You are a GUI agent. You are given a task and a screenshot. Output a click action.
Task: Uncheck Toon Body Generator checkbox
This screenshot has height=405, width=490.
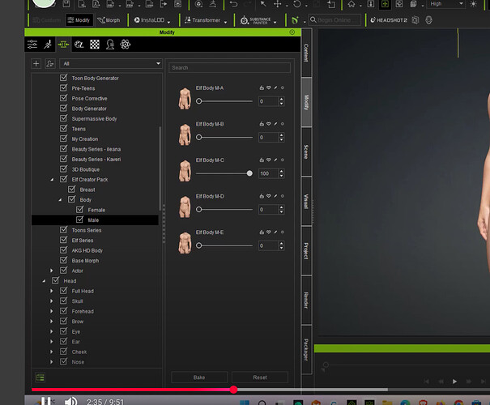tap(63, 78)
